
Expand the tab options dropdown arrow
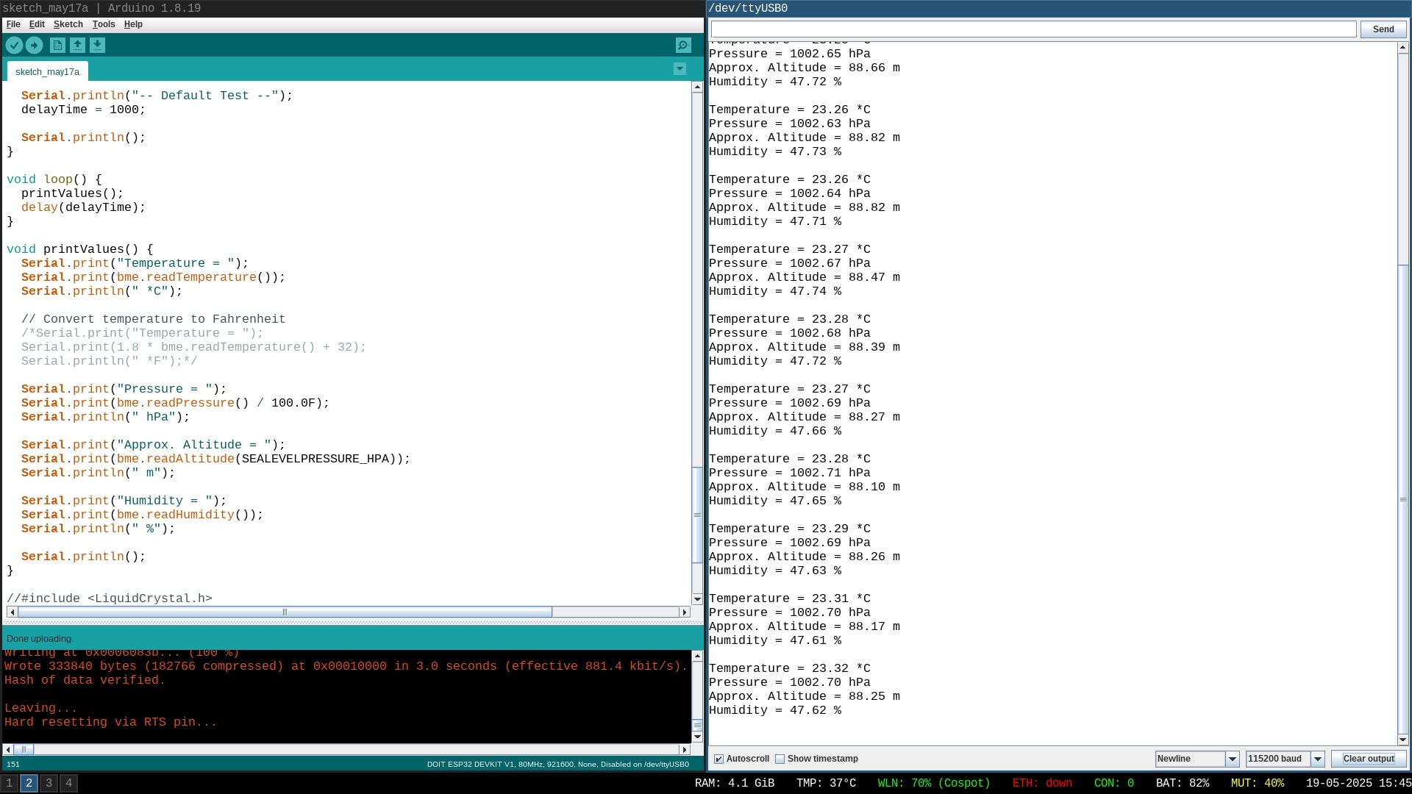680,69
